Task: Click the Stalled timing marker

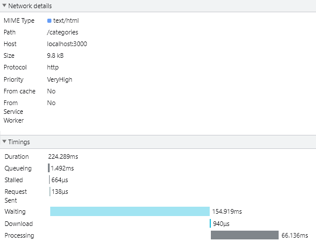Action: [49, 179]
